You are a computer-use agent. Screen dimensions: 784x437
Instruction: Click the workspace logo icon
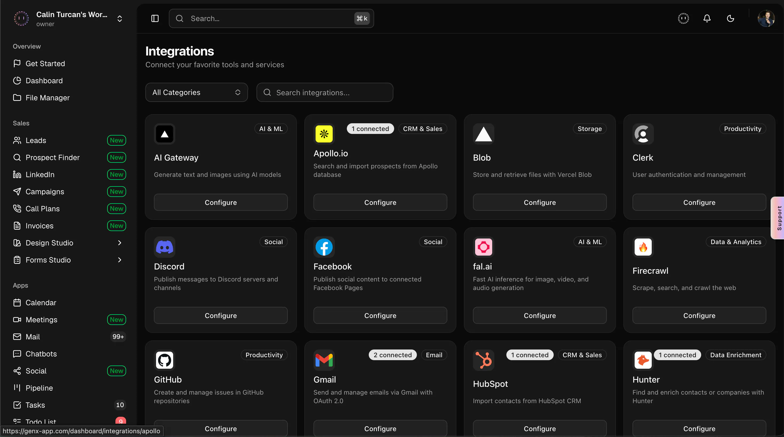coord(21,18)
